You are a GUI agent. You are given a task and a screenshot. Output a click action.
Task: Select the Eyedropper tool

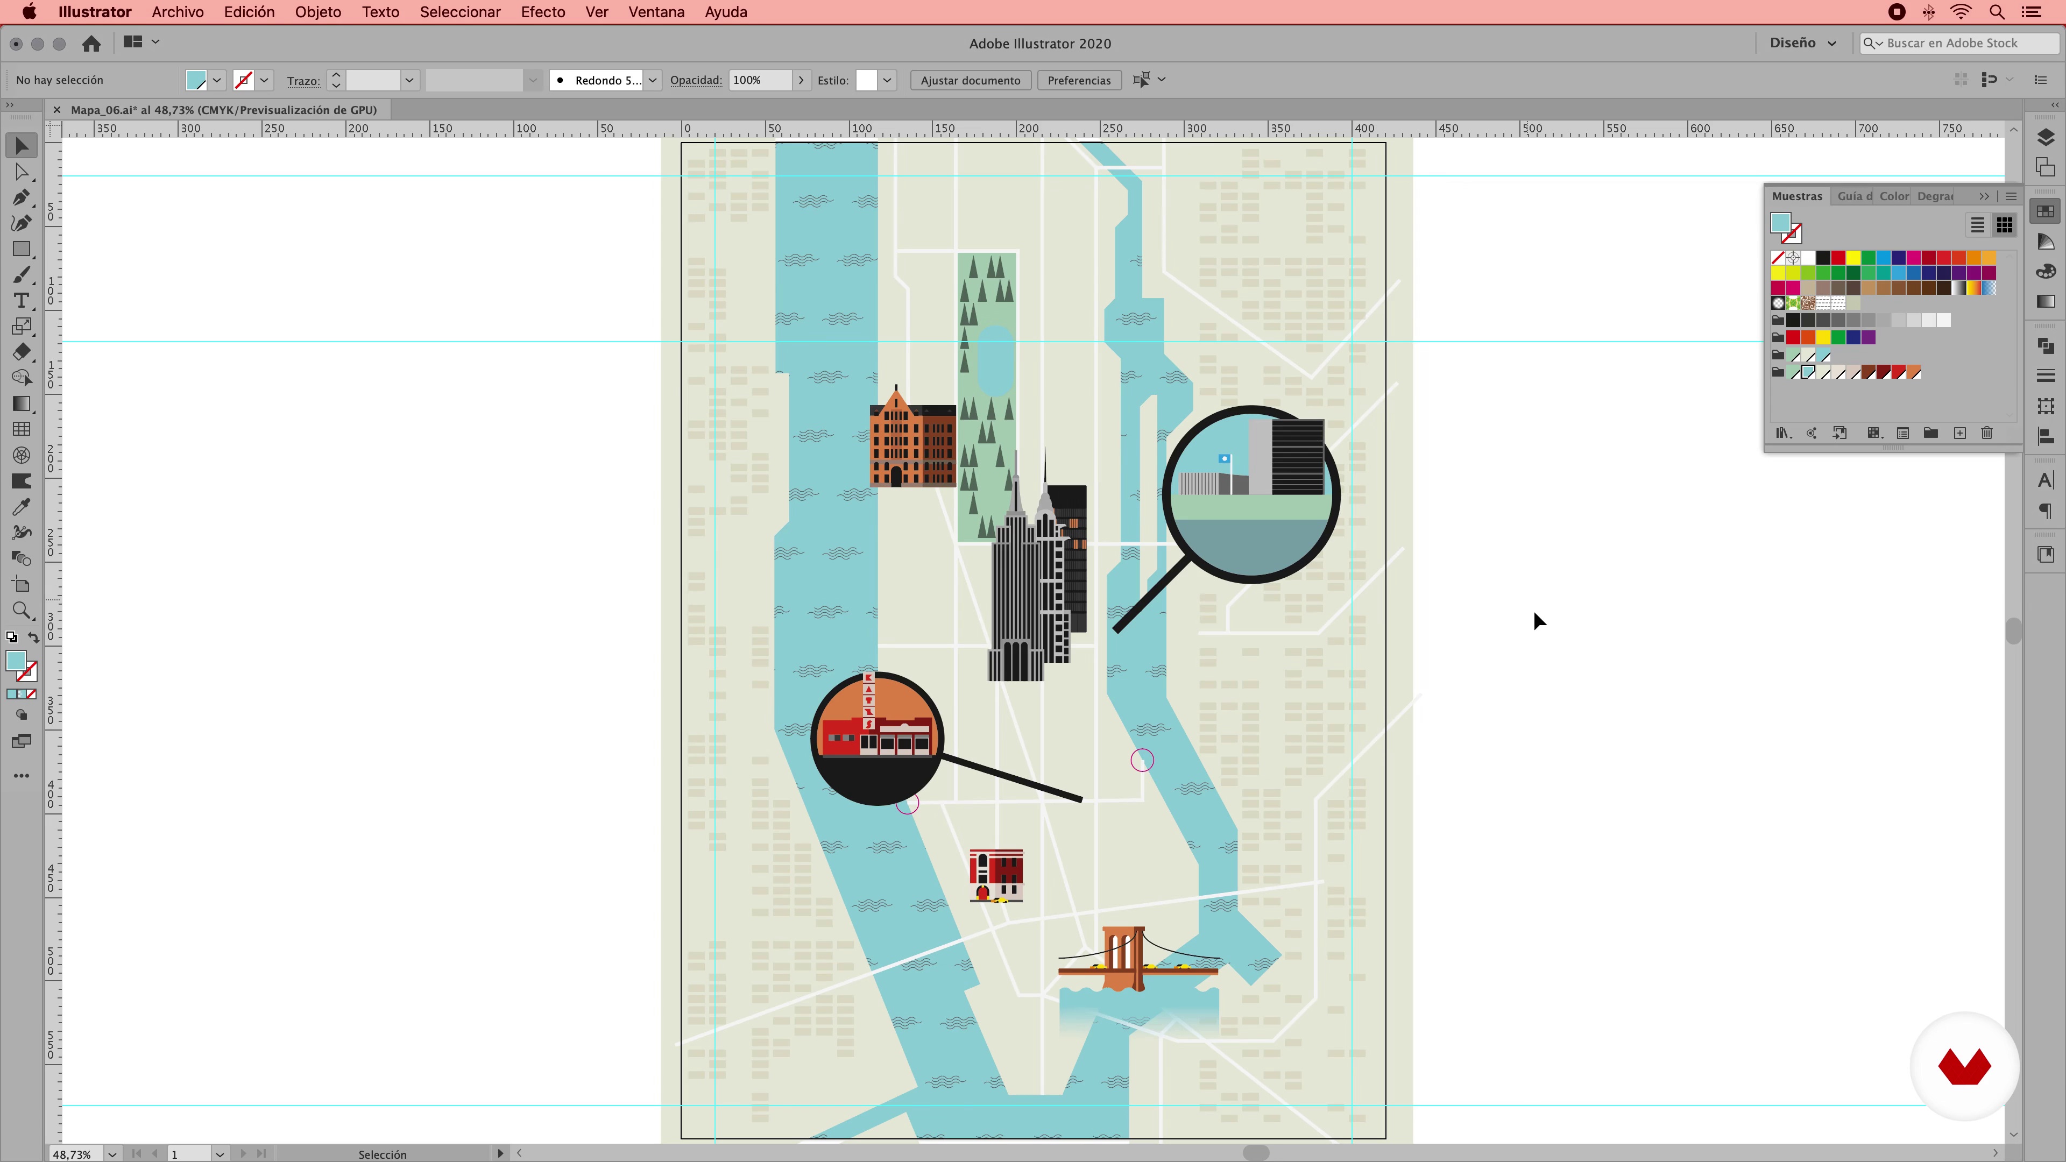22,507
